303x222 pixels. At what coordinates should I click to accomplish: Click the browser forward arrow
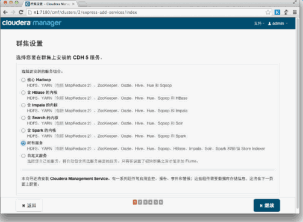(13, 12)
